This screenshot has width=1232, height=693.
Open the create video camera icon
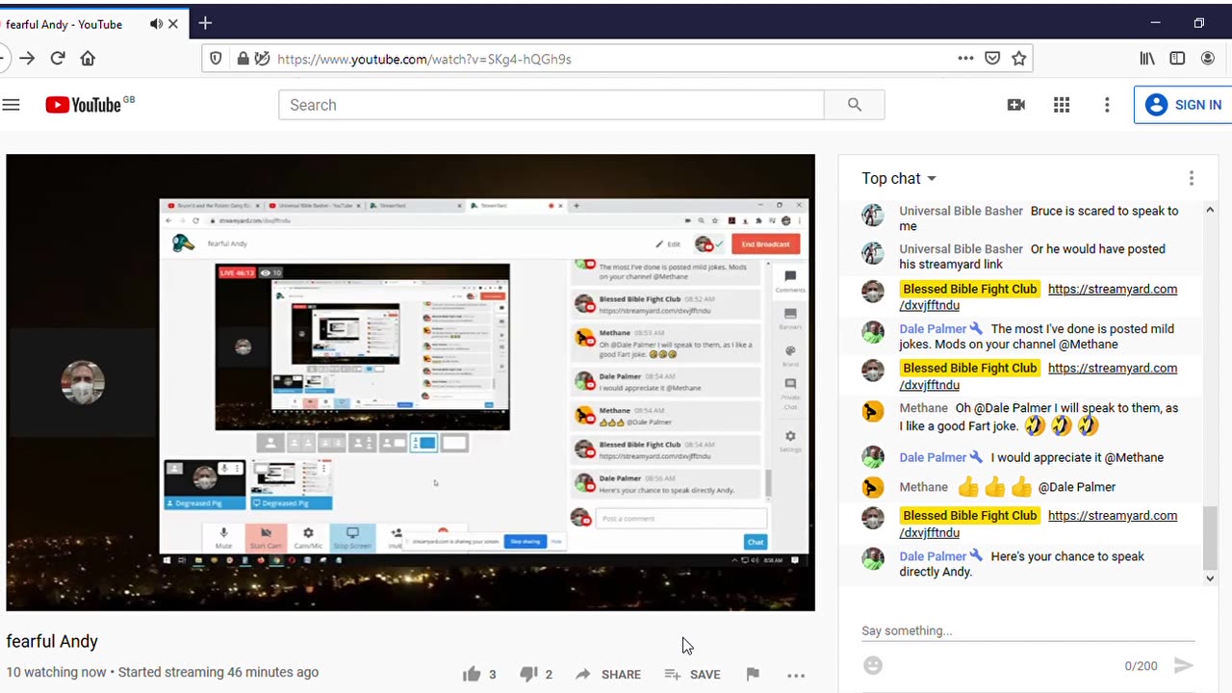[1015, 105]
